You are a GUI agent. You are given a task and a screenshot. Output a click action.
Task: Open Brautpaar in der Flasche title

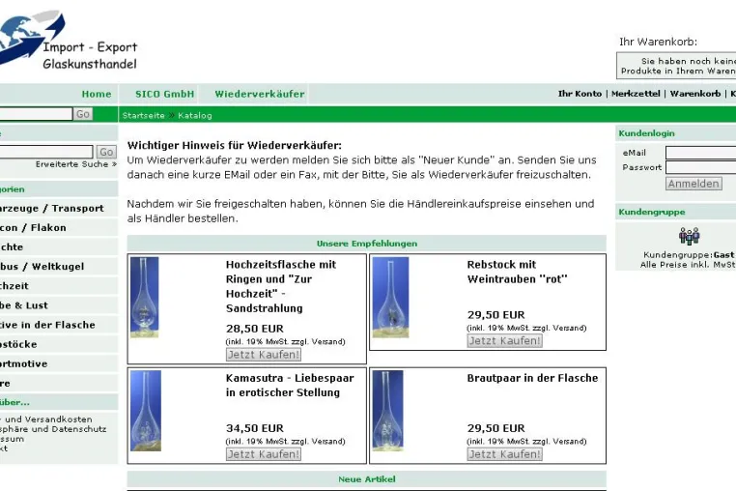pos(532,378)
